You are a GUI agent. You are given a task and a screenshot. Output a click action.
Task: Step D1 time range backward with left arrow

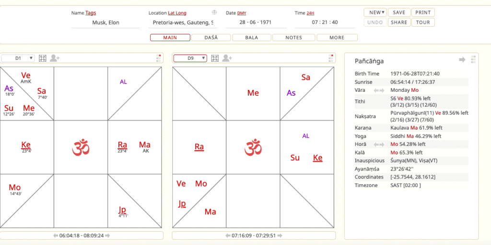tap(55, 235)
